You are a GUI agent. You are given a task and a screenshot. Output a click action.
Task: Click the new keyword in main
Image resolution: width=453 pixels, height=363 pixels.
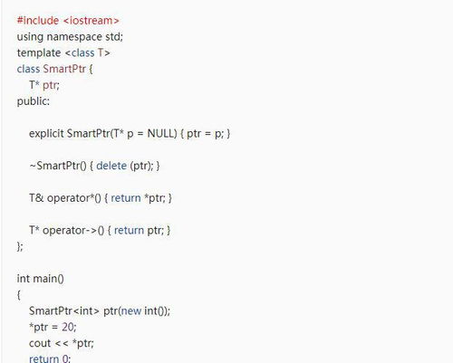click(130, 311)
